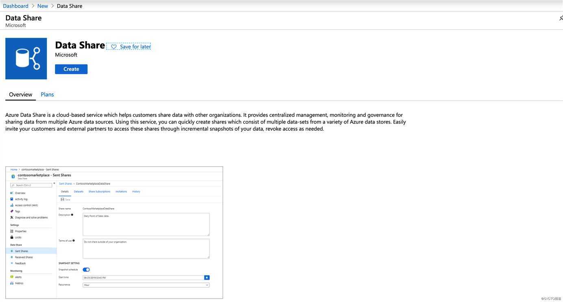Open the Plans tab
563x302 pixels.
click(x=47, y=94)
